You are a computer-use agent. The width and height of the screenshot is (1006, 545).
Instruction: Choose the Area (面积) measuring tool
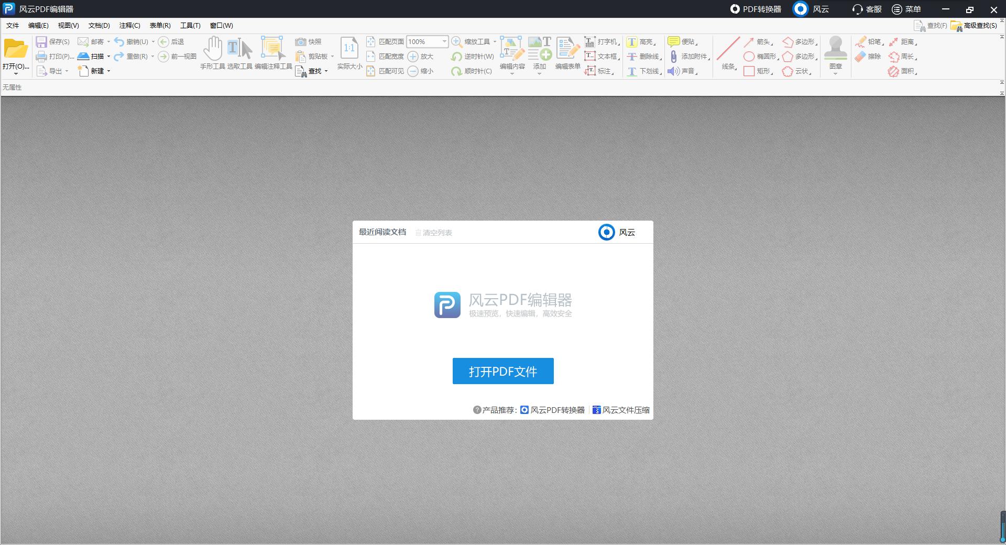pos(903,71)
